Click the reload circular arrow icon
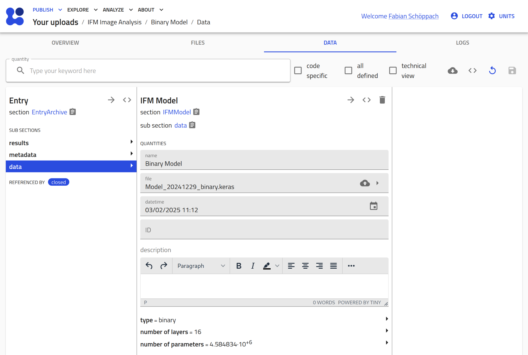 (x=492, y=71)
